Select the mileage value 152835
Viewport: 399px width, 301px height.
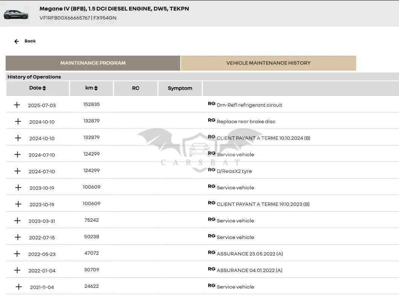(91, 104)
